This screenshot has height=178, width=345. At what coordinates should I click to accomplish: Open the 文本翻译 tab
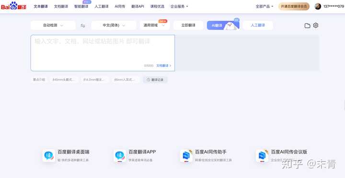pyautogui.click(x=41, y=6)
